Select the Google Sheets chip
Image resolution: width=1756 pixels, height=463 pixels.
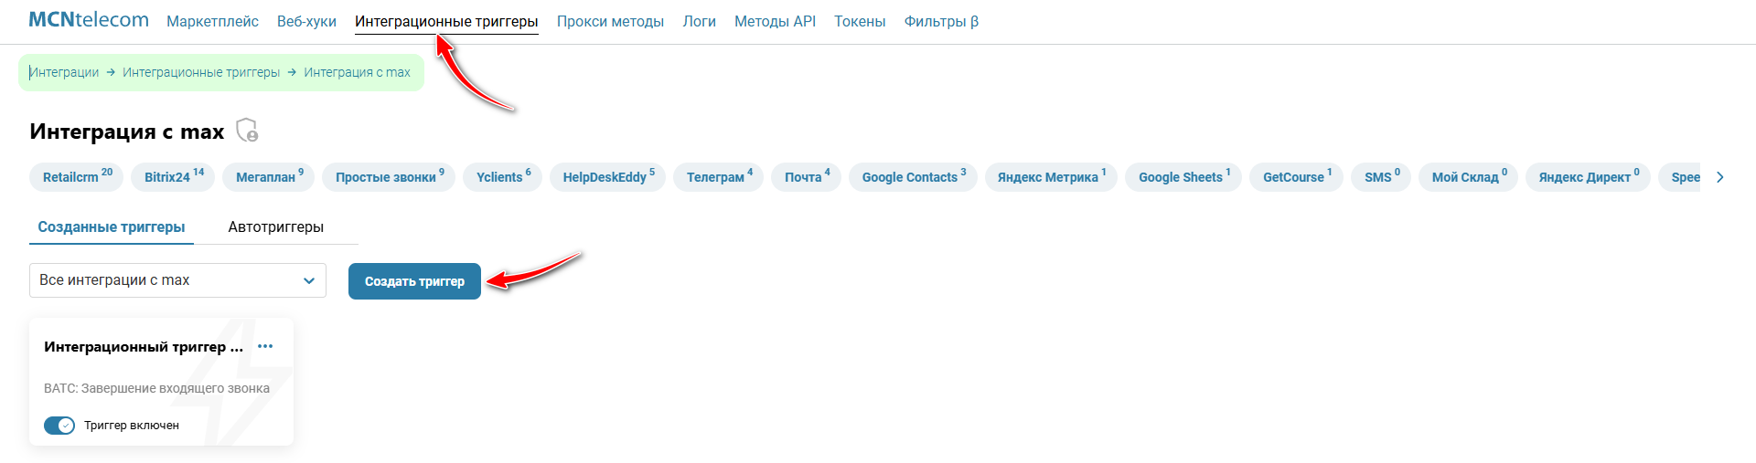tap(1183, 177)
